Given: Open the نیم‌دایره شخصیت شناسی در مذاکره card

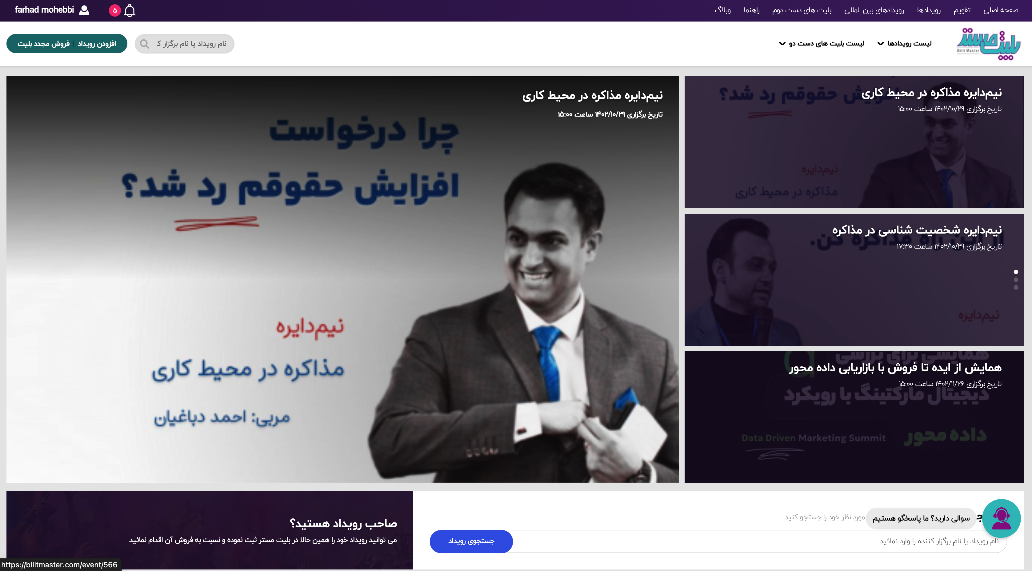Looking at the screenshot, I should (854, 280).
